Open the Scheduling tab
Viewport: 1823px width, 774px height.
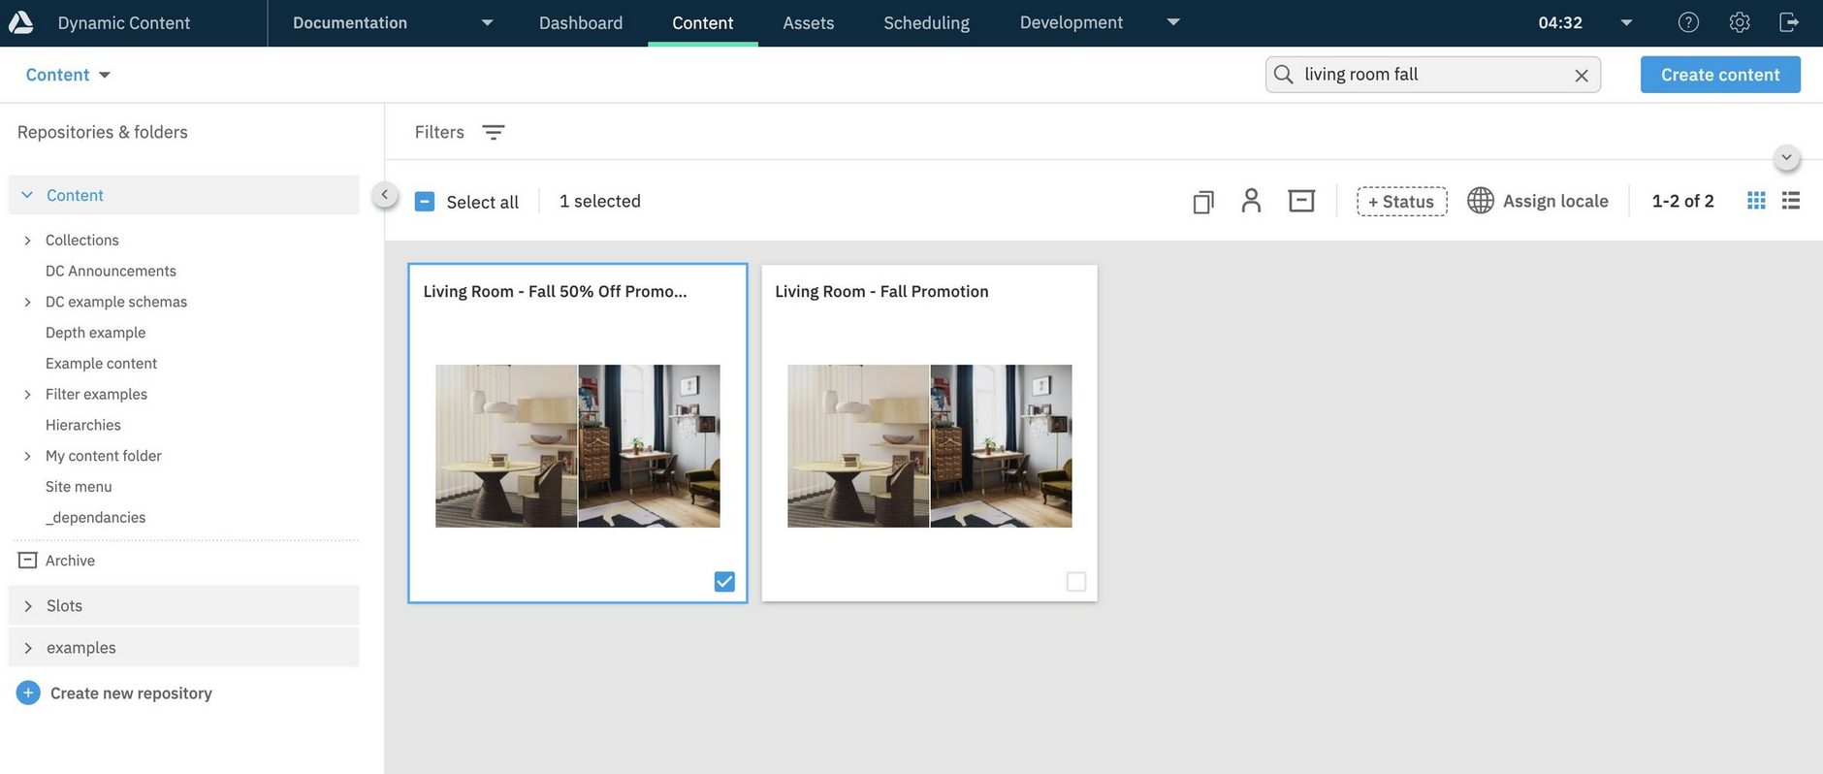click(926, 22)
